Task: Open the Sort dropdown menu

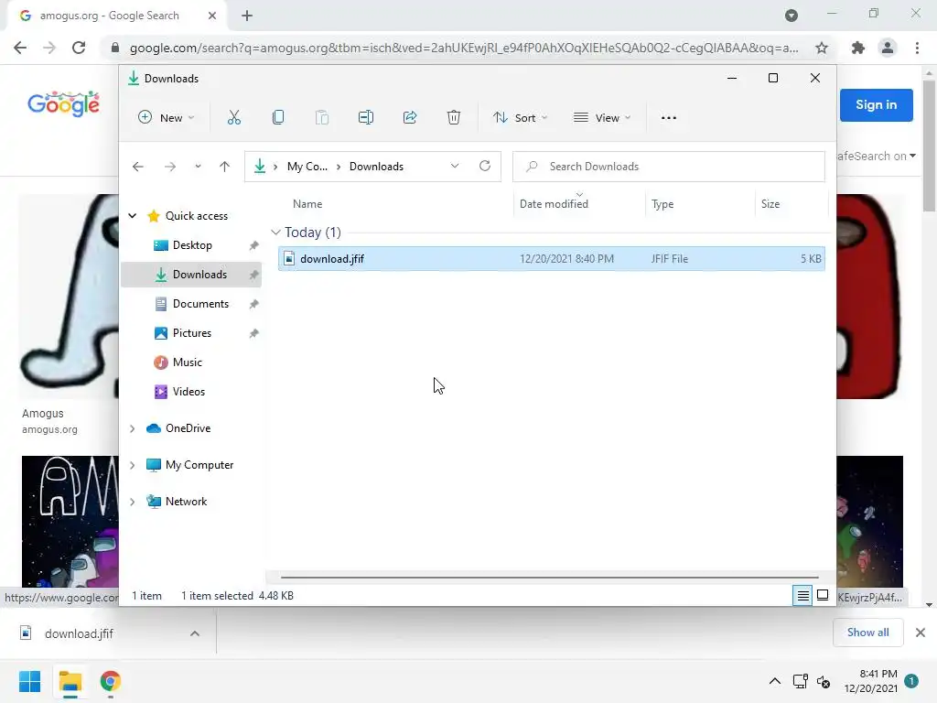Action: pos(520,118)
